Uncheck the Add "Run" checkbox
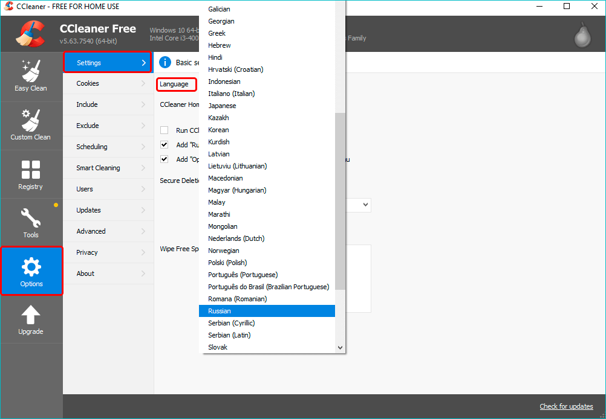The height and width of the screenshot is (419, 606). (164, 145)
